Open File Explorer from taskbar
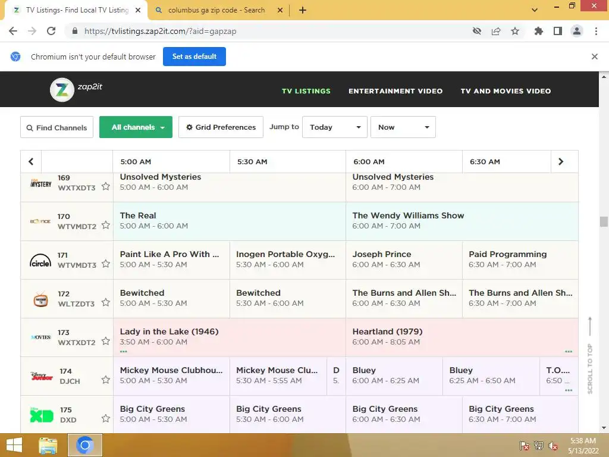Screen dimensions: 609x457 coord(48,445)
